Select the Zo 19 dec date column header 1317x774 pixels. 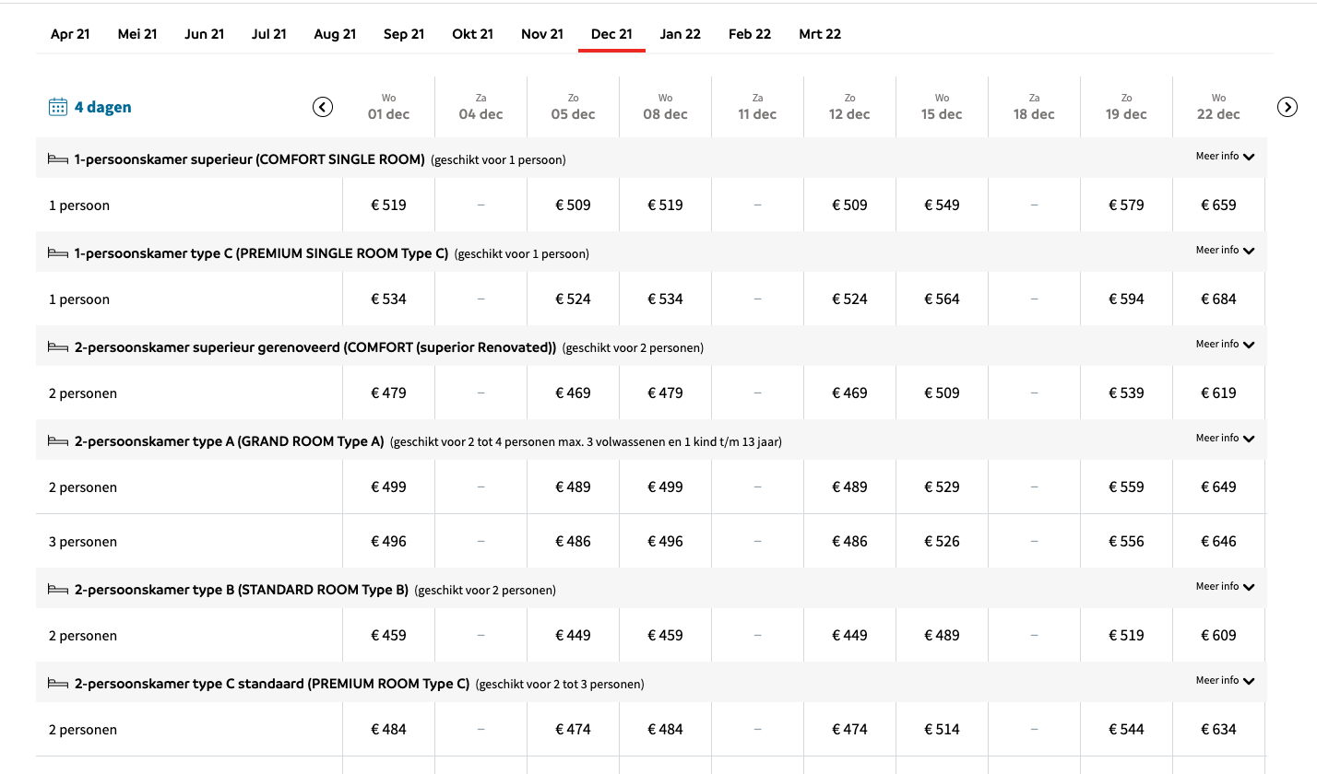click(1126, 107)
